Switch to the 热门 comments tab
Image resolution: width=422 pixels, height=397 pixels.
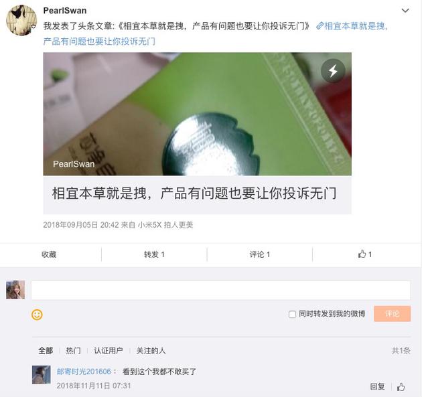pyautogui.click(x=73, y=350)
